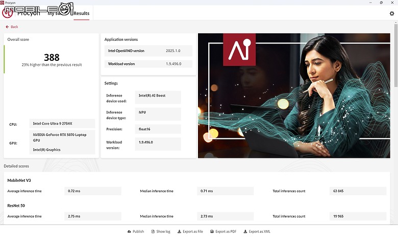This screenshot has height=238, width=398.
Task: Click the Show log document icon
Action: 153,231
